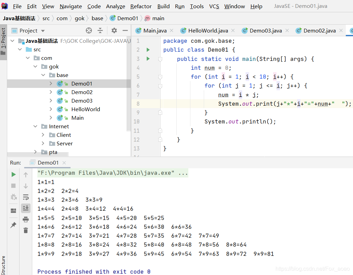Restore layout icon in Run panel

[13, 211]
